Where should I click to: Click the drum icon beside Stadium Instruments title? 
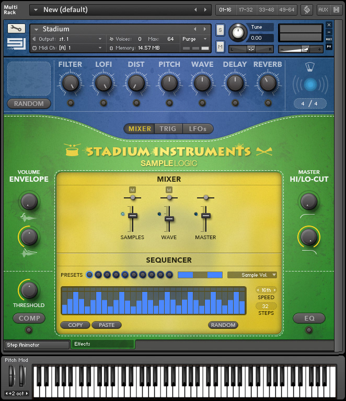point(73,150)
